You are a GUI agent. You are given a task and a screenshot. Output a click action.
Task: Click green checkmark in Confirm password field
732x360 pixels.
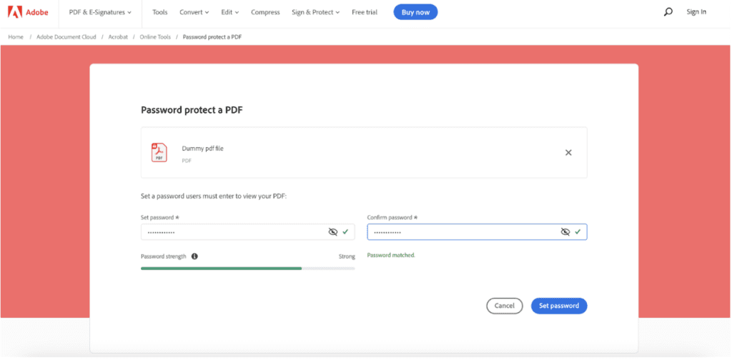point(578,231)
